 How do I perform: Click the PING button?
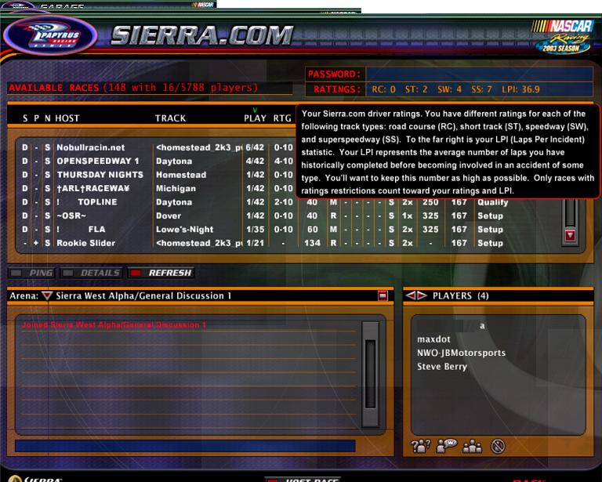[32, 273]
